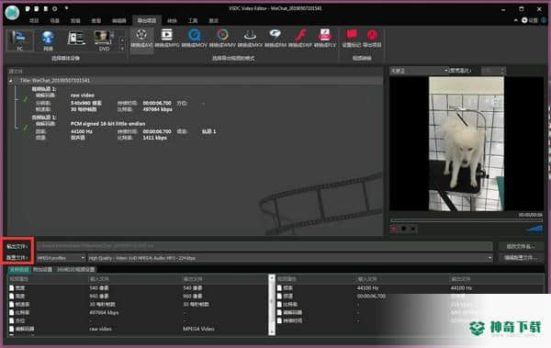Click the dog video preview frame

pyautogui.click(x=467, y=144)
